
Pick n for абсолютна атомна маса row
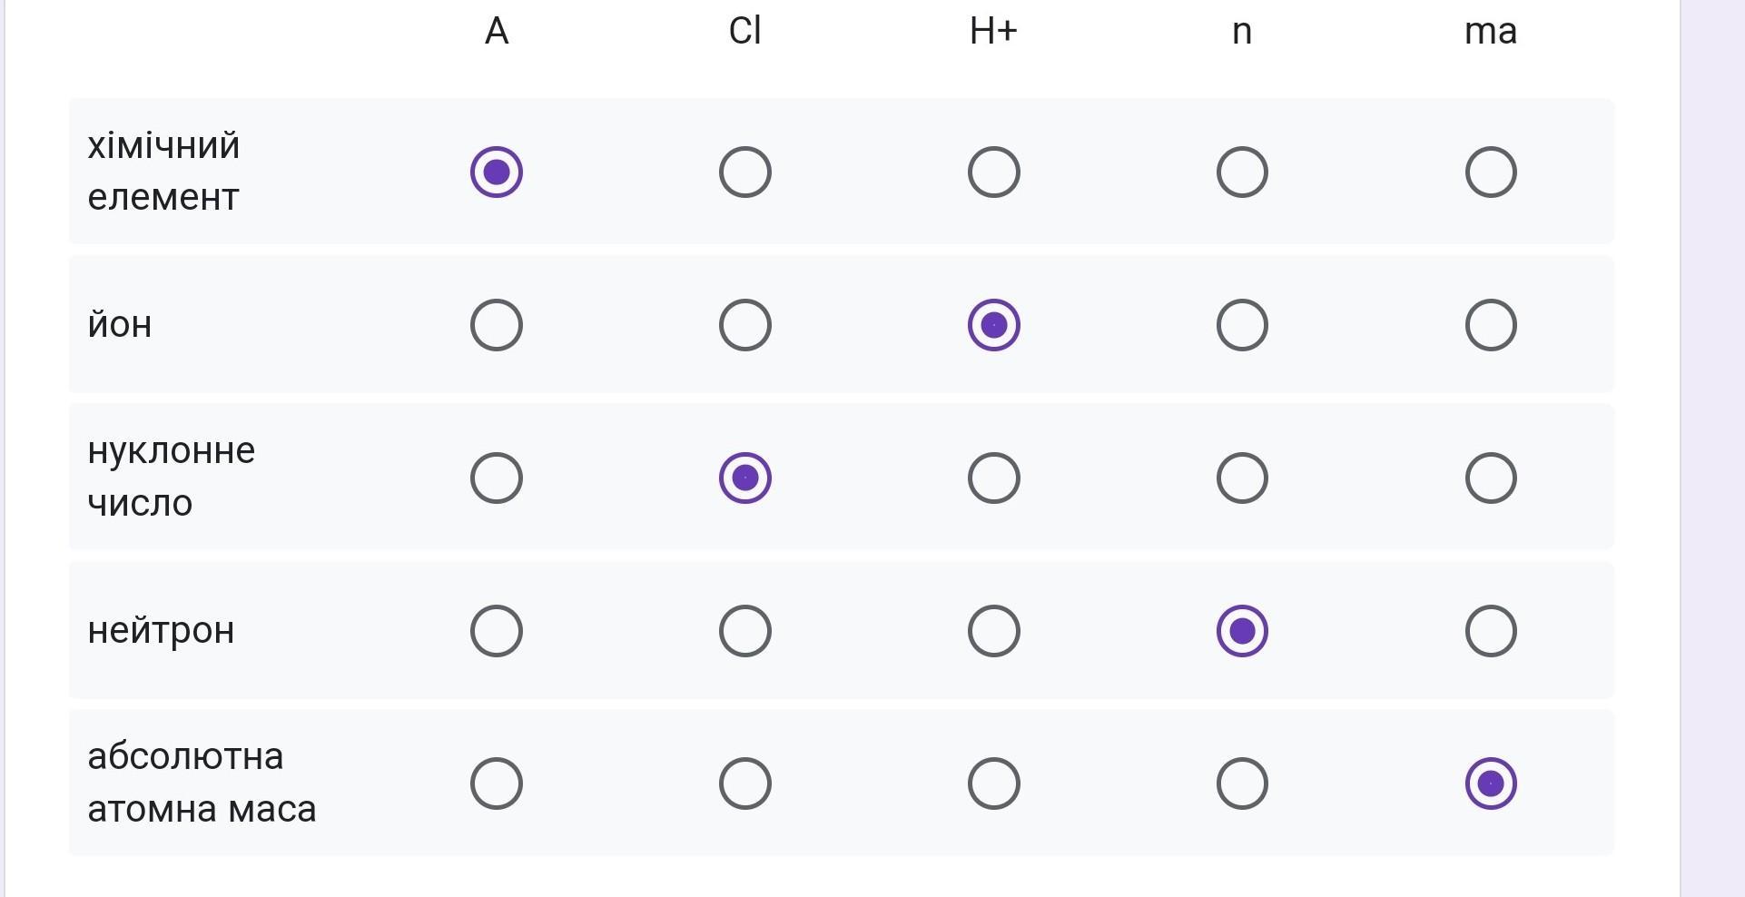[1241, 784]
